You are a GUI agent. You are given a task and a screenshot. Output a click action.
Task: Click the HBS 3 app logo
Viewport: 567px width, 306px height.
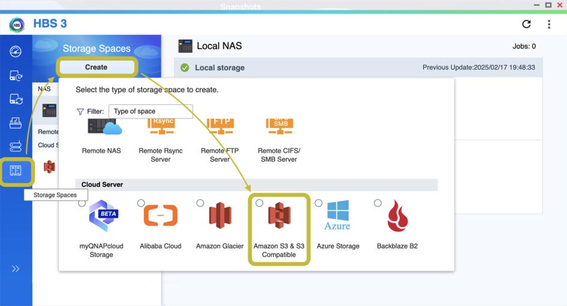tap(17, 25)
